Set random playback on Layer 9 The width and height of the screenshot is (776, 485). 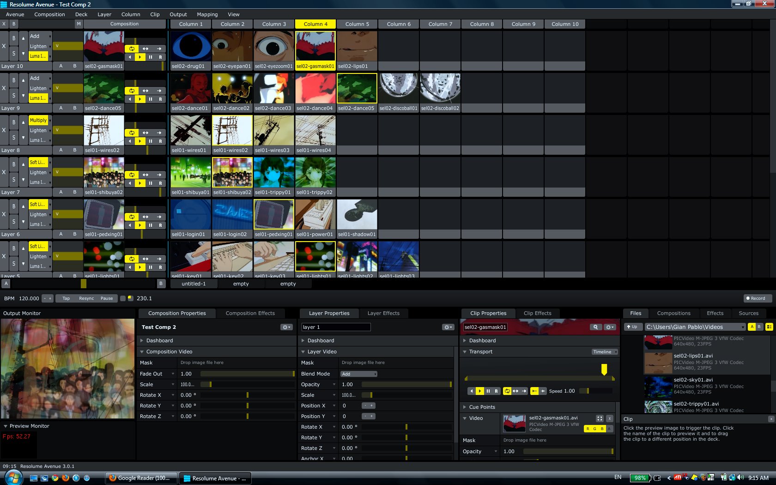pyautogui.click(x=160, y=99)
